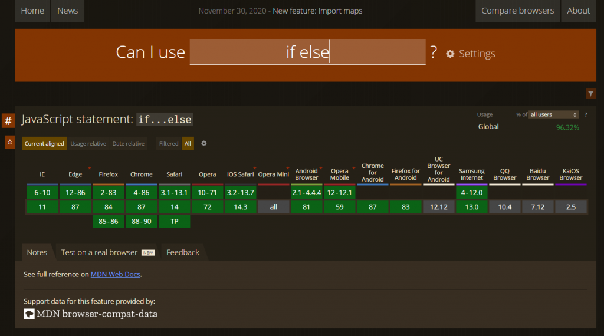This screenshot has height=336, width=604.
Task: Click the gear icon next to All
Action: point(204,143)
